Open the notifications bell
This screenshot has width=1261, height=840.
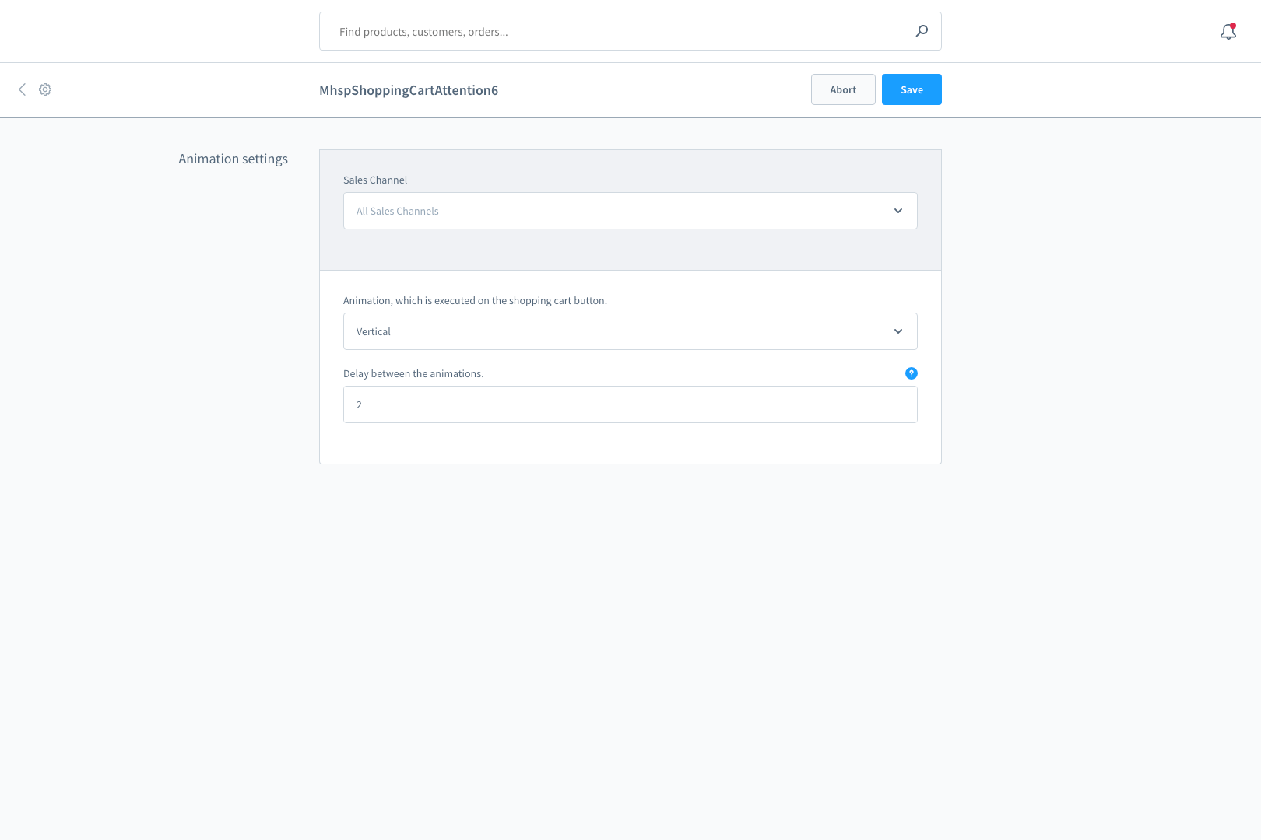tap(1228, 33)
